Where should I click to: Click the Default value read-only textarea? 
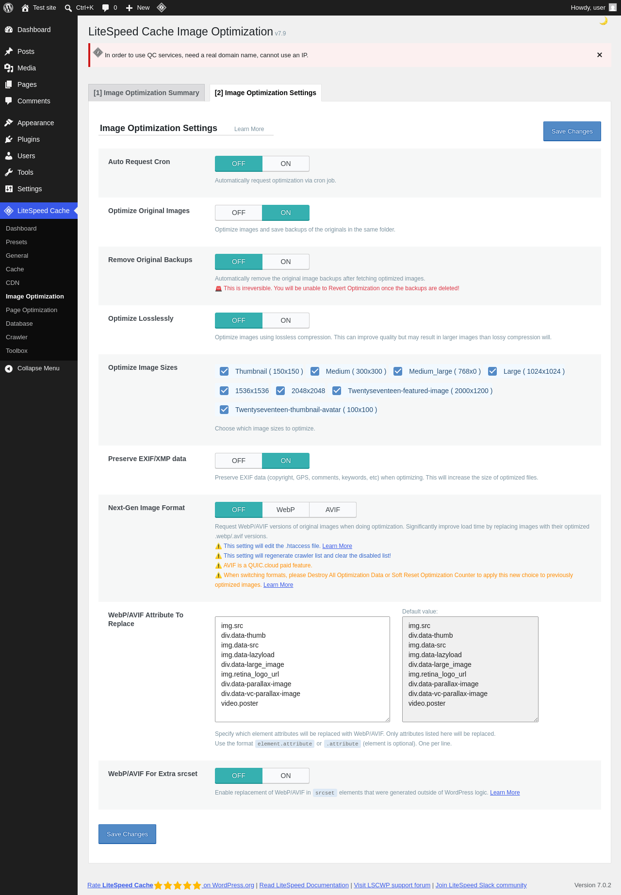[x=470, y=669]
